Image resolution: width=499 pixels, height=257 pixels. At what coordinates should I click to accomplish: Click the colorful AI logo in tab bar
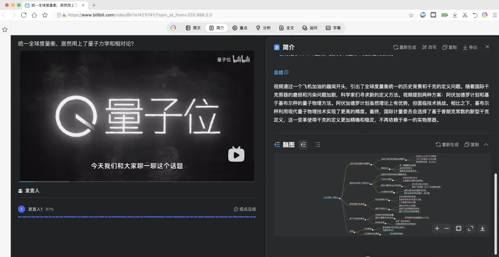coord(173,28)
